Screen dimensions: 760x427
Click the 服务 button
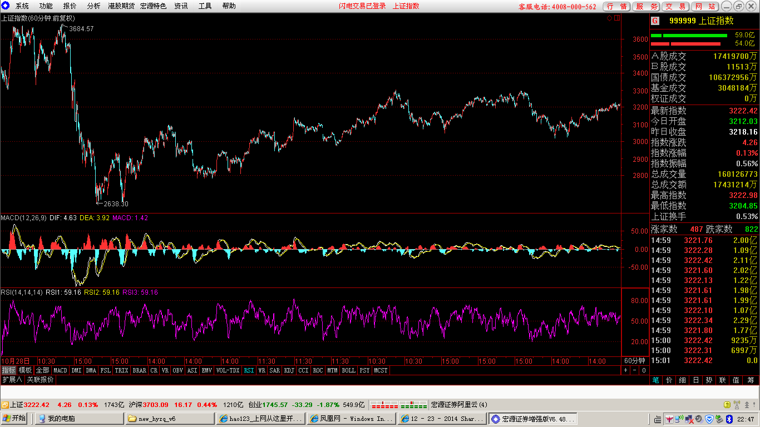[647, 6]
